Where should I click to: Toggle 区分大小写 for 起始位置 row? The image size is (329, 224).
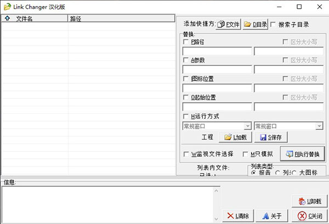click(x=285, y=97)
